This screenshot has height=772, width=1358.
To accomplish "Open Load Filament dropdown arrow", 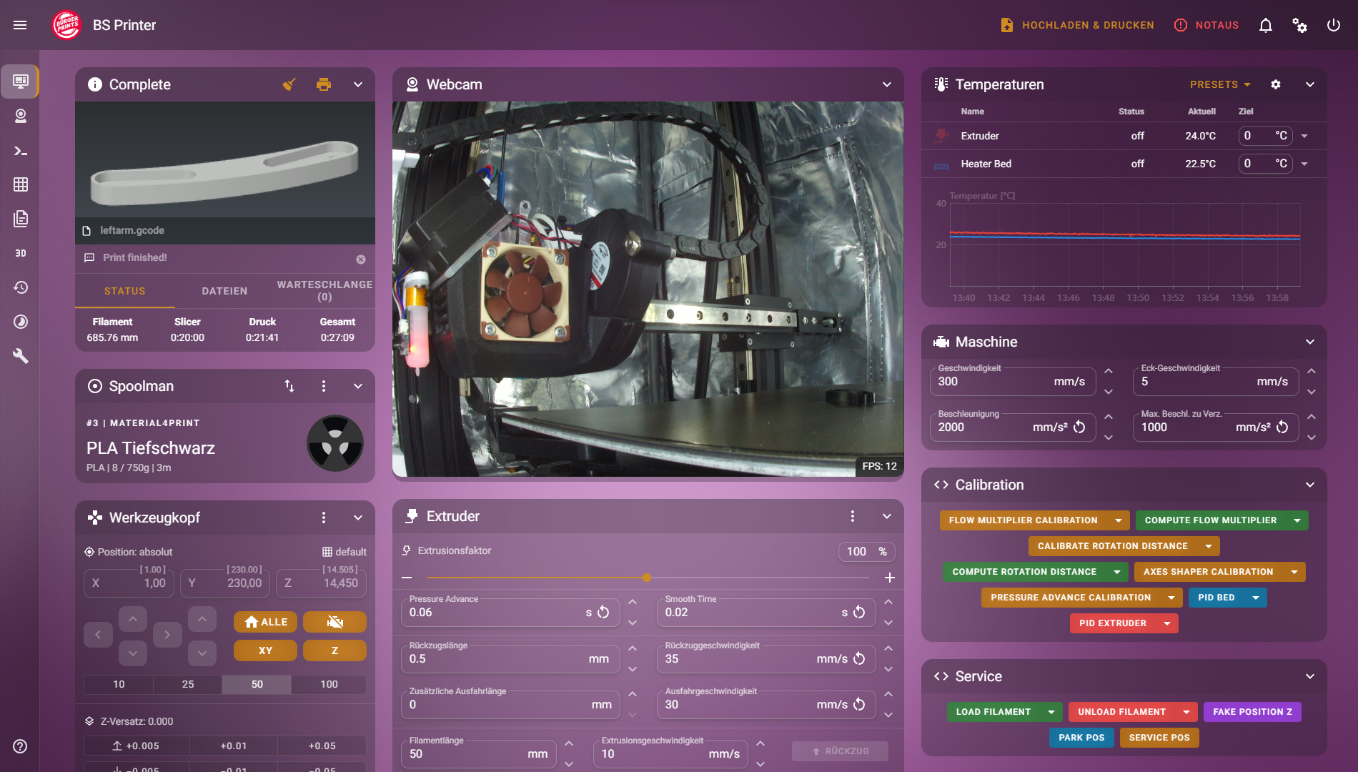I will point(1051,712).
